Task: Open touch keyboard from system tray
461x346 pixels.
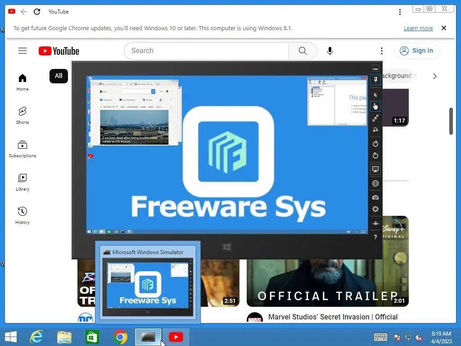Action: tap(380, 337)
